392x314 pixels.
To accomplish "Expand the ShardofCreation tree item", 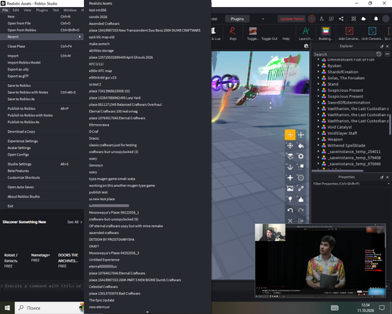I will [x=318, y=71].
